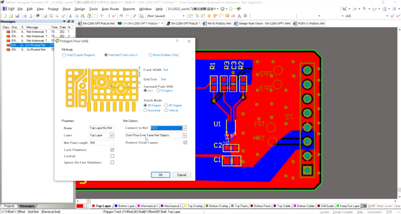
Task: Click the Place Pad icon
Action: pos(209,16)
